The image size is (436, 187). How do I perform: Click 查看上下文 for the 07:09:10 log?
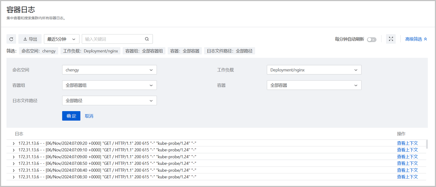click(x=407, y=150)
